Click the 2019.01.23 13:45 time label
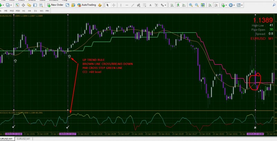The image size is (277, 141). (14, 134)
